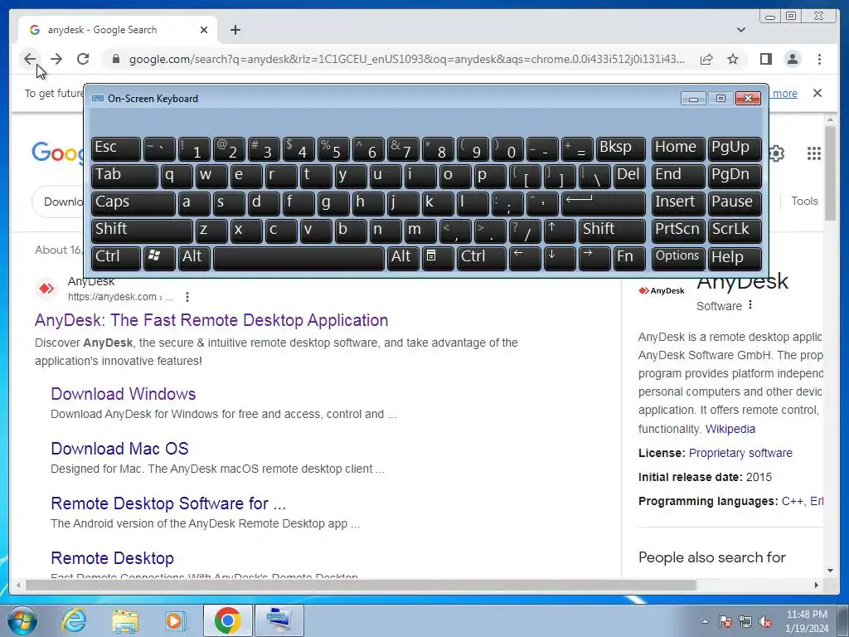
Task: Bookmark this page with the star icon
Action: [733, 59]
